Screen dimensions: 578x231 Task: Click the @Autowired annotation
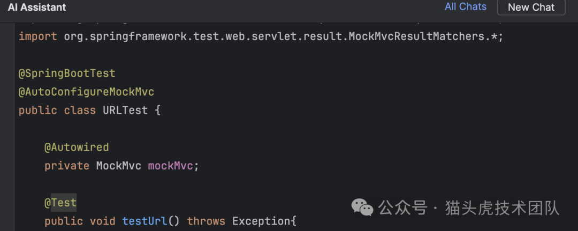point(77,147)
